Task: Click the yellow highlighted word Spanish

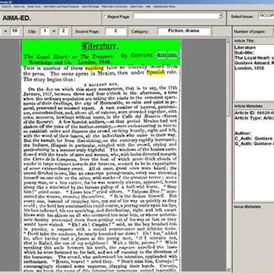Action: [156, 72]
